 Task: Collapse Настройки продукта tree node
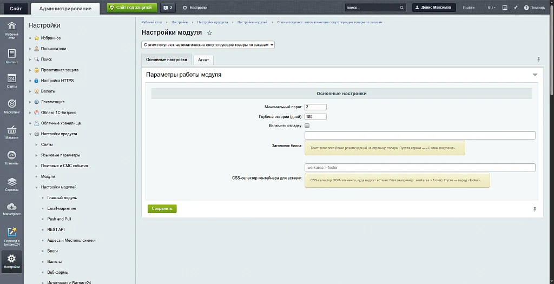point(30,134)
